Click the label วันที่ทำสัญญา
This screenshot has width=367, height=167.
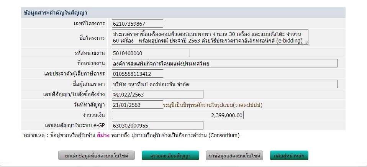pos(89,105)
